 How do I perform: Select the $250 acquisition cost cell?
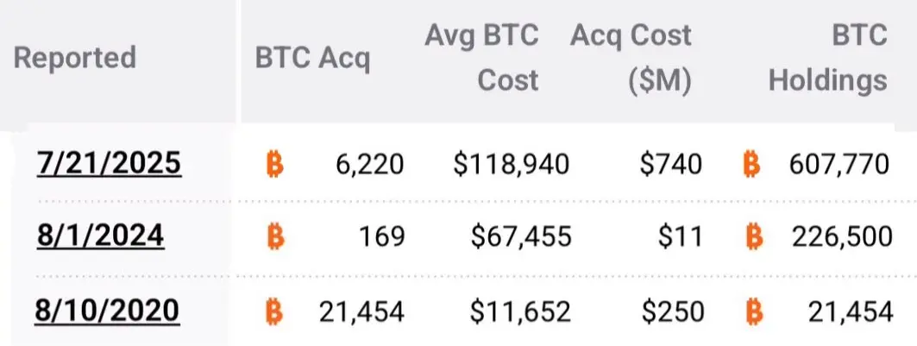pos(673,311)
